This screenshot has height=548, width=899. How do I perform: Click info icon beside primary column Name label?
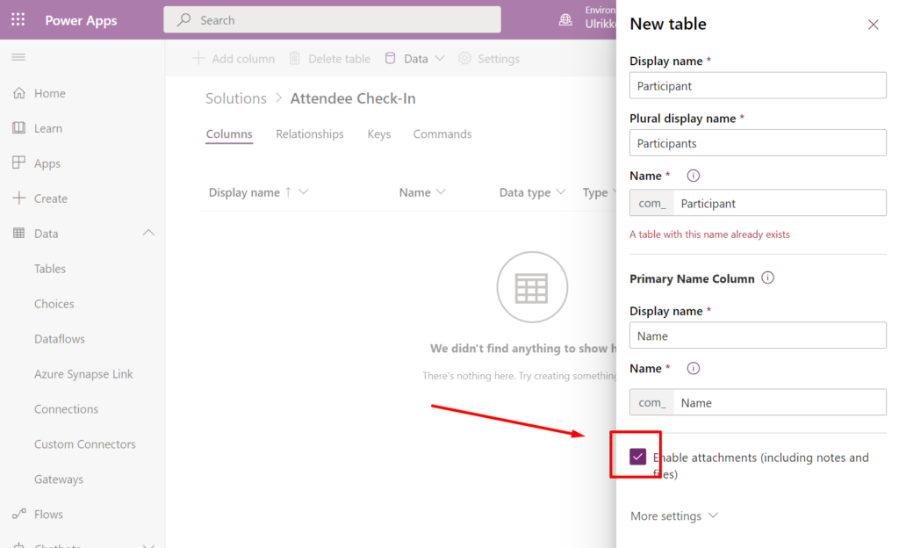tap(694, 368)
